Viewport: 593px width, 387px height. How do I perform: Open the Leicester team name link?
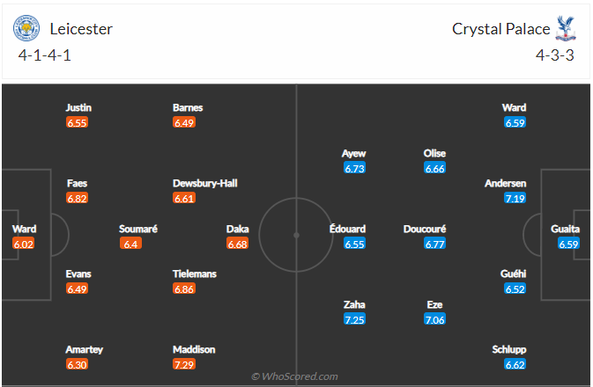[81, 28]
